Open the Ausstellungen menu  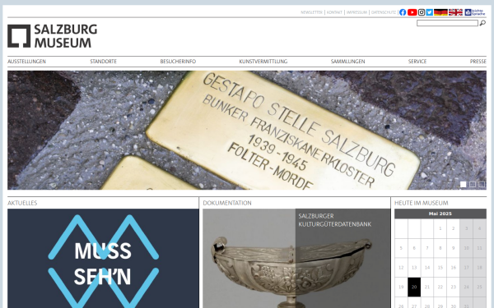pyautogui.click(x=27, y=62)
